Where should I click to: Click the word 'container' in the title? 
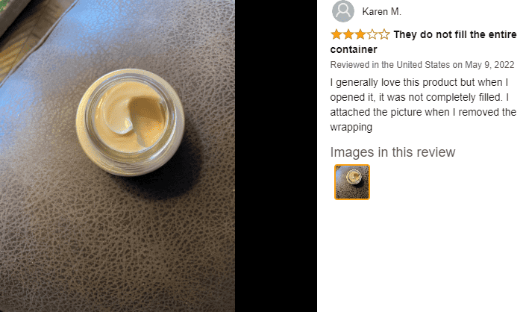coord(354,49)
